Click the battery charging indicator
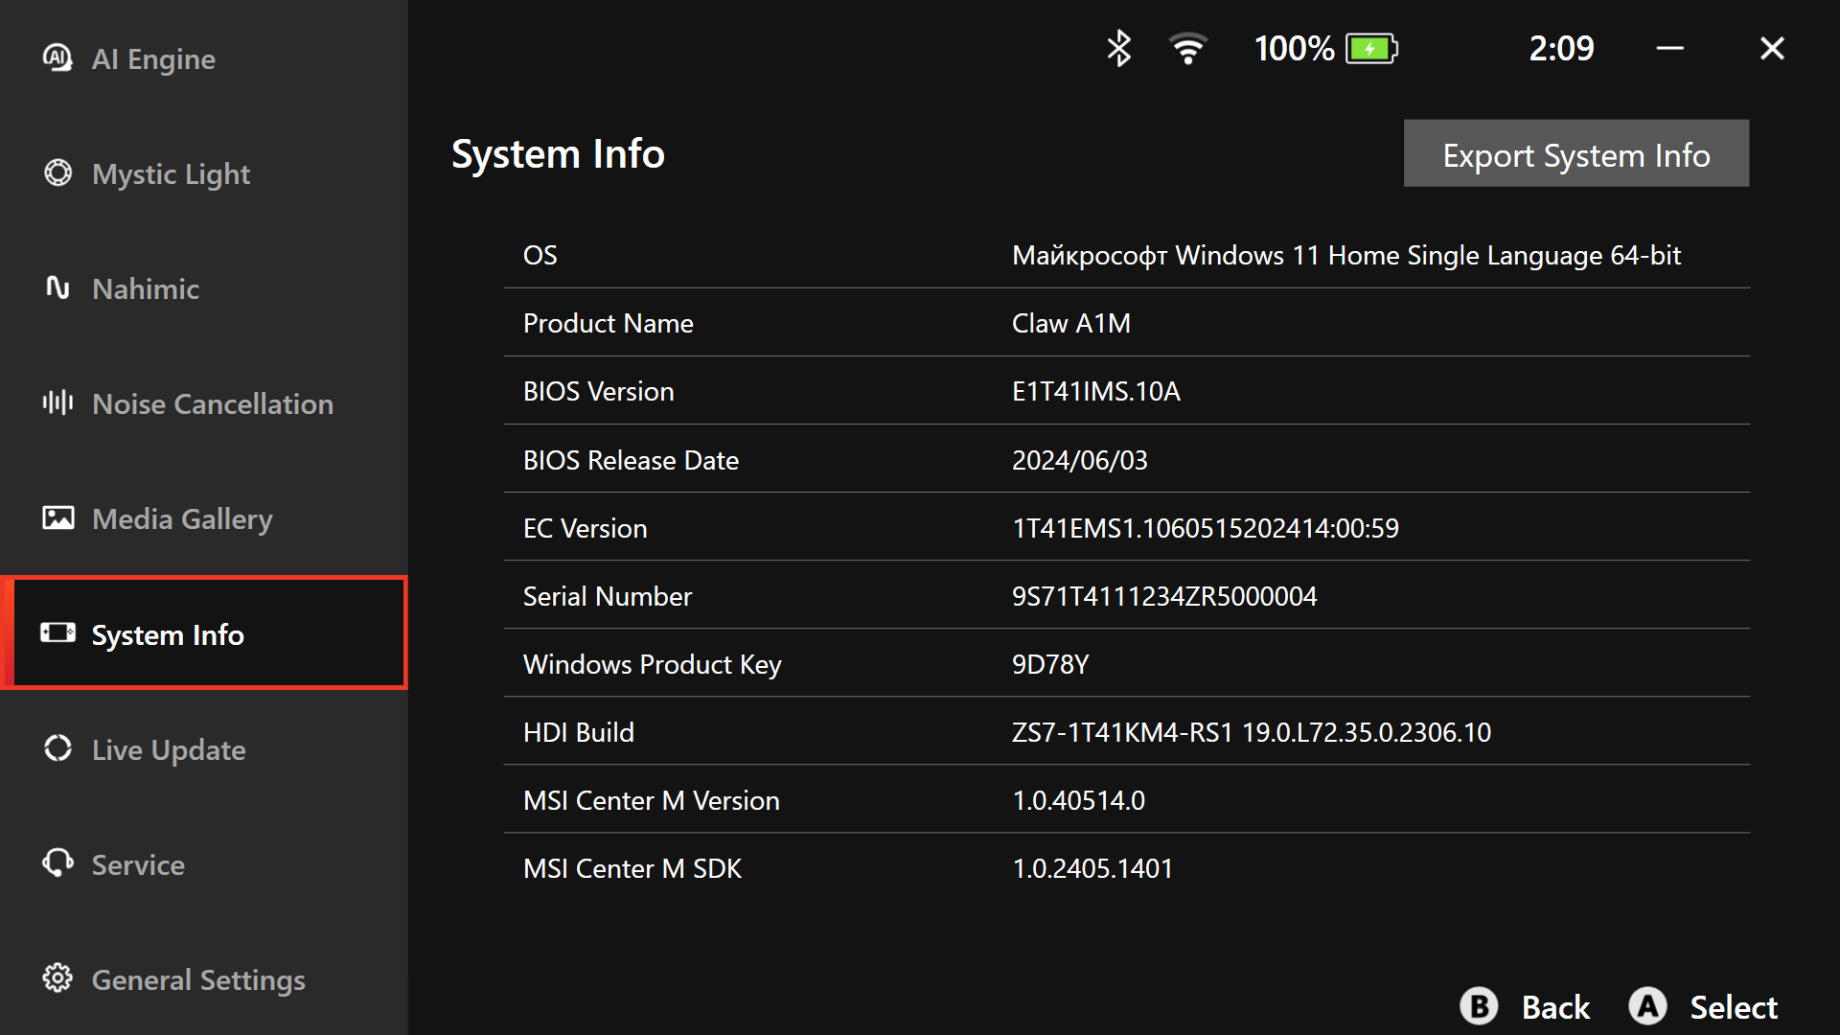Viewport: 1840px width, 1035px height. pos(1371,48)
